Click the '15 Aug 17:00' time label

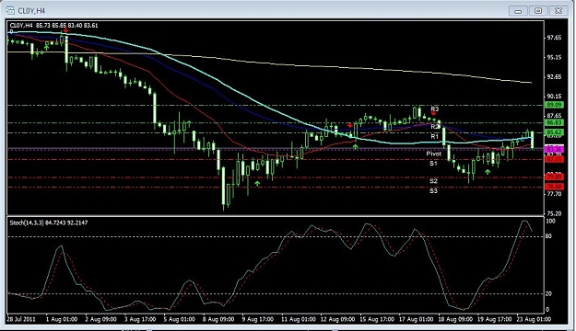[377, 319]
